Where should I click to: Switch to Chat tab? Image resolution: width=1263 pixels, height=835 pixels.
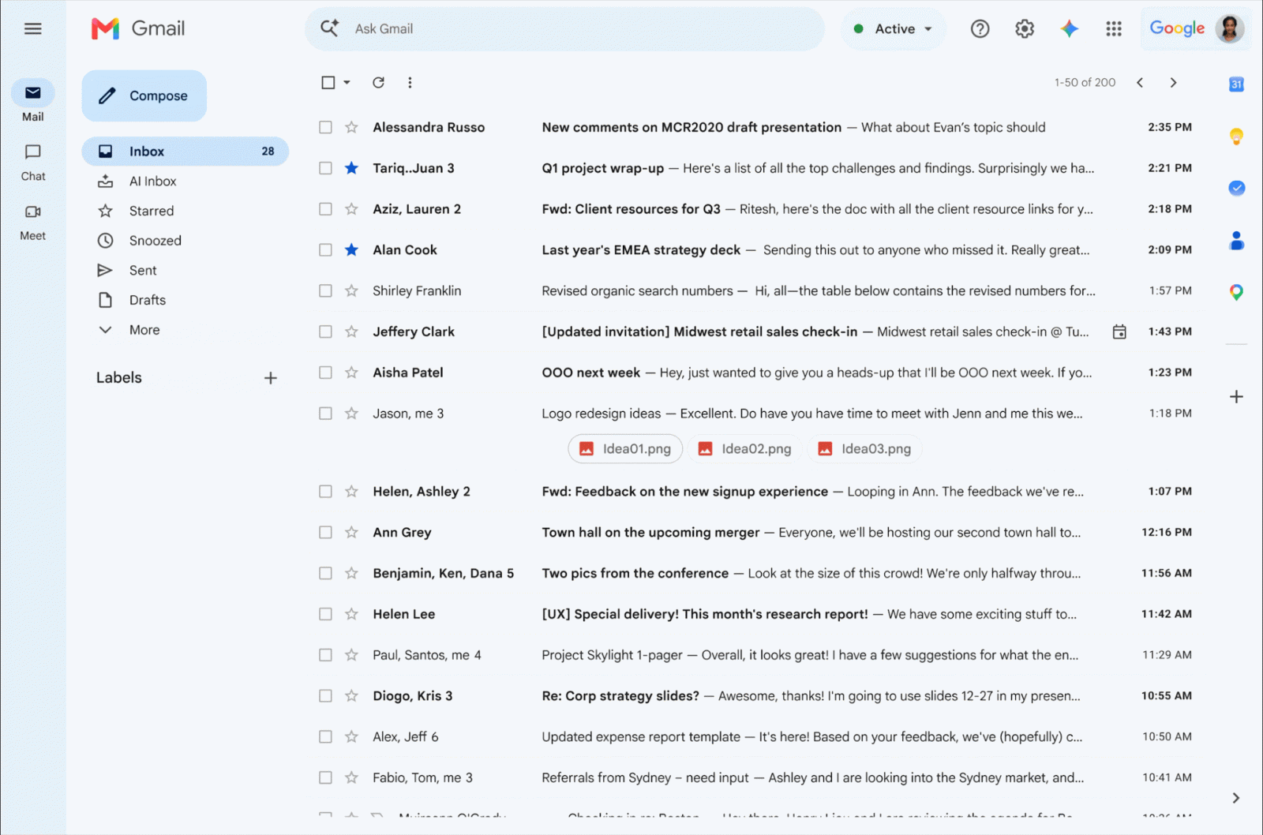click(x=32, y=163)
